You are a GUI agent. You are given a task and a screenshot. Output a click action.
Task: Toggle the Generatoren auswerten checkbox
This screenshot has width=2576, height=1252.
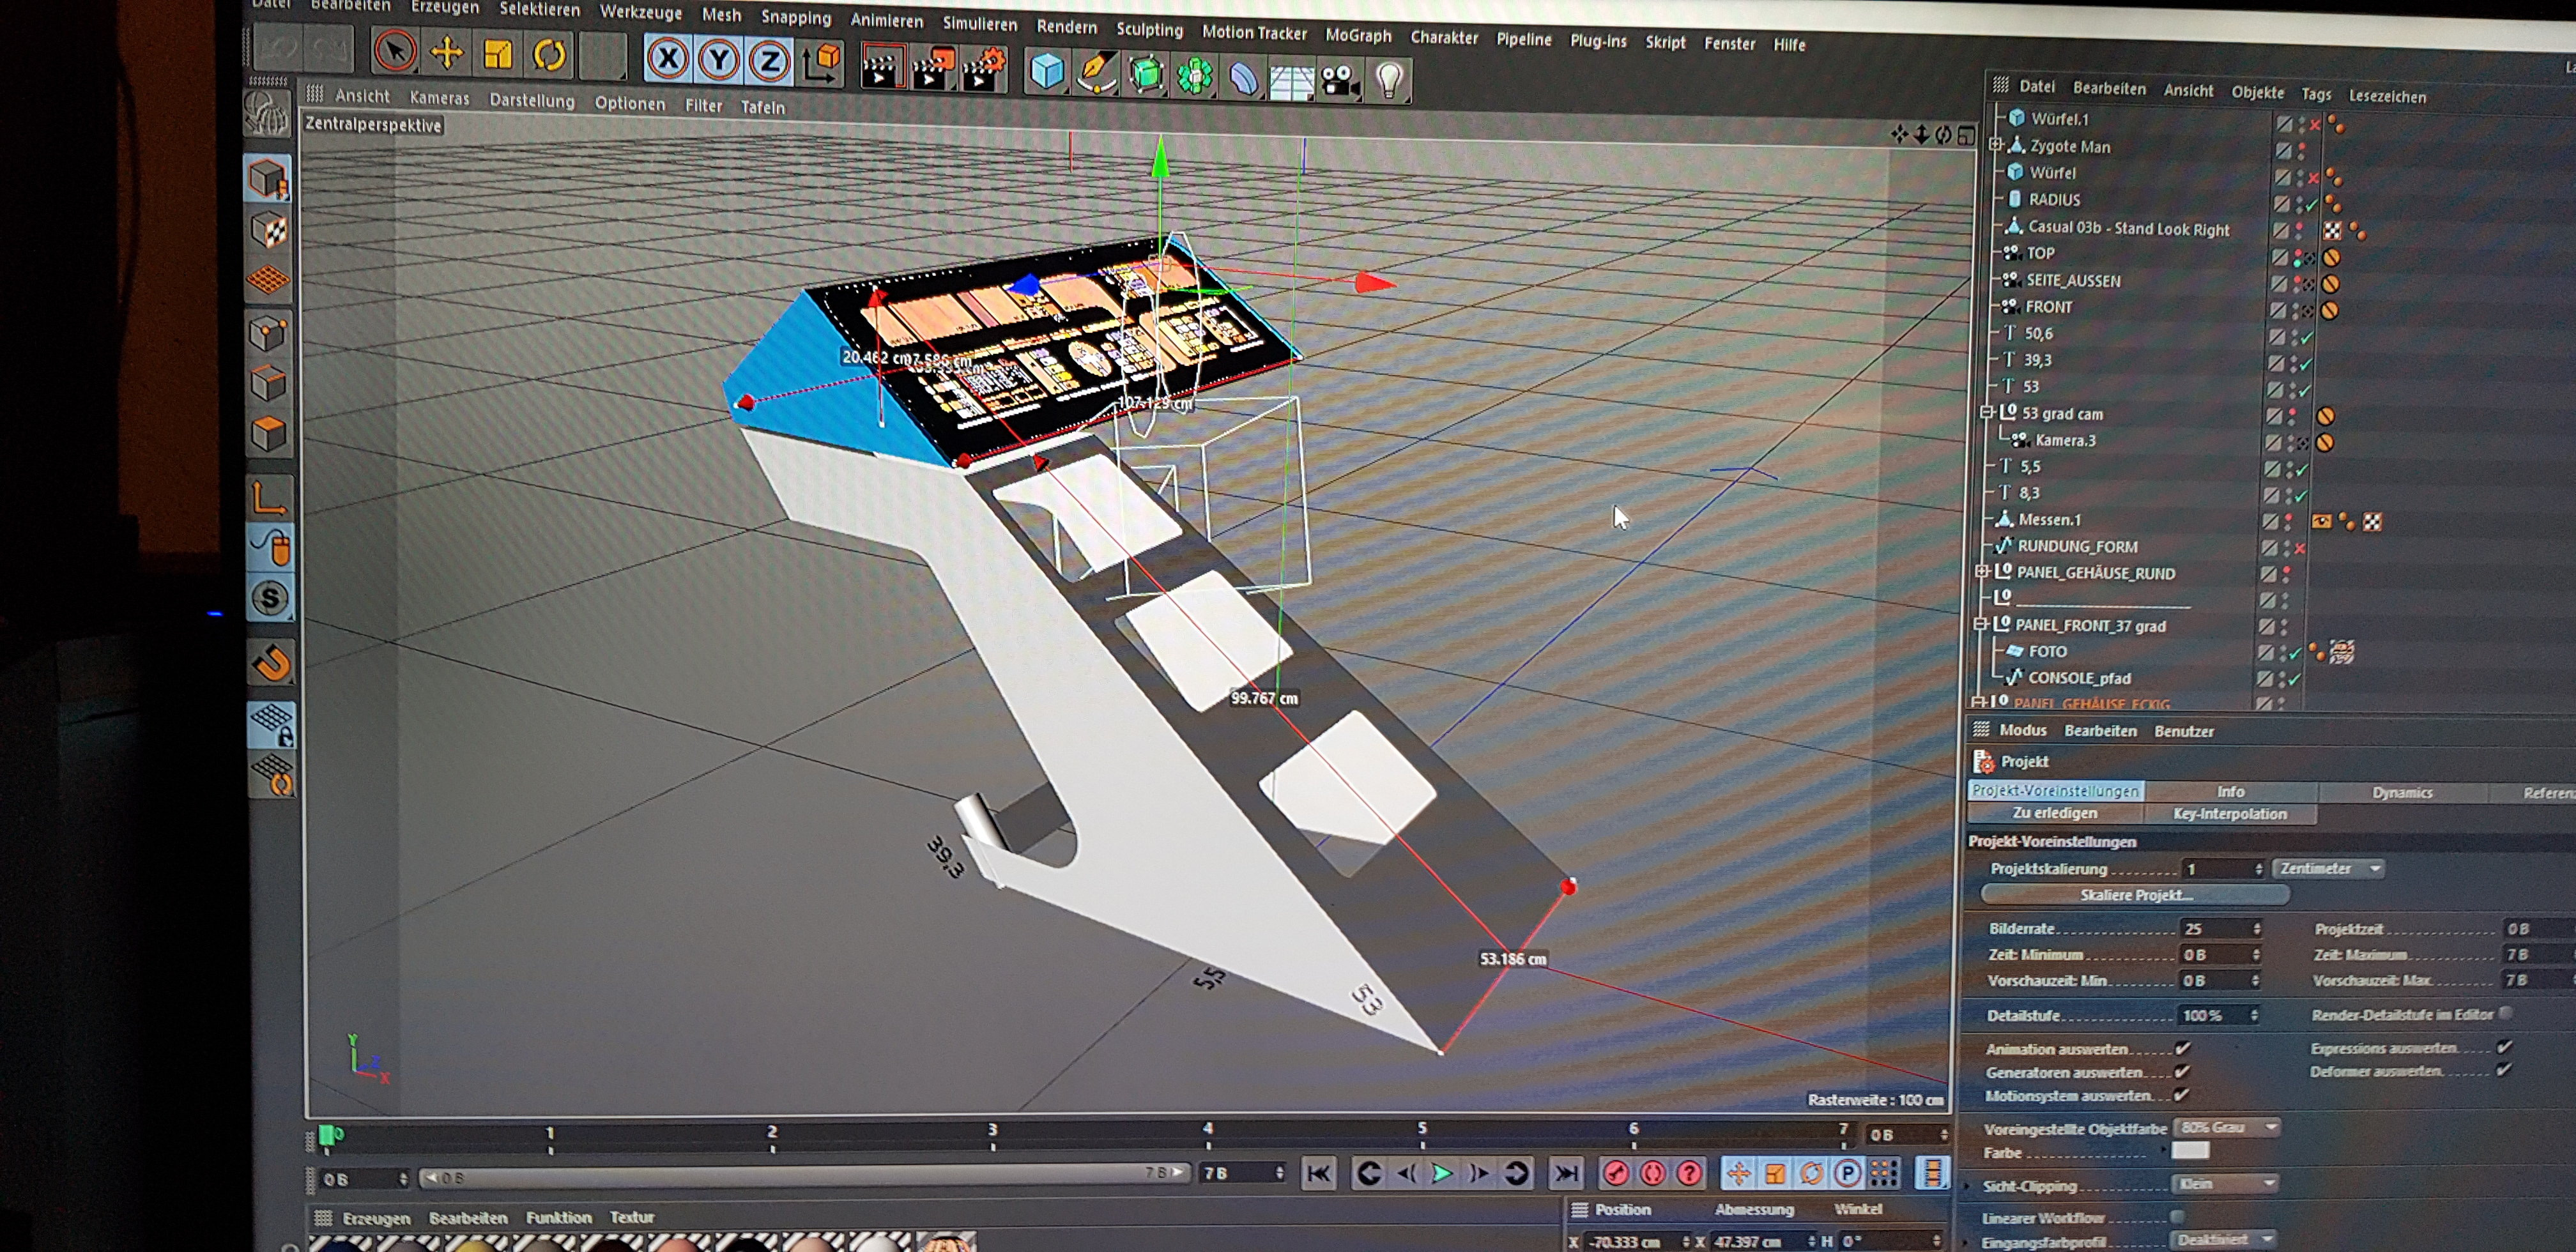2182,1071
